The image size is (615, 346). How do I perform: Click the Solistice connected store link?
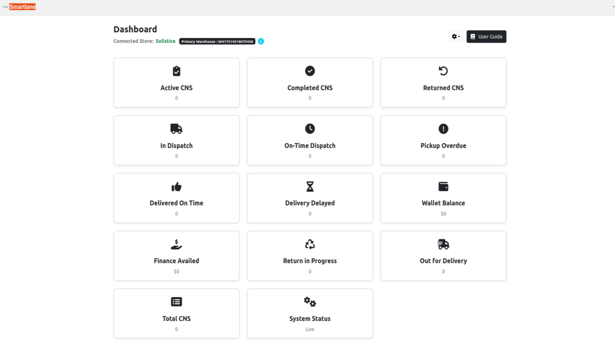pos(165,41)
